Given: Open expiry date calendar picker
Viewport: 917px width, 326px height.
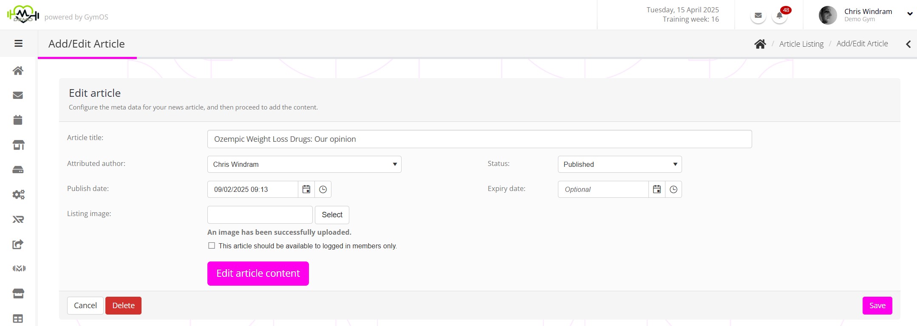Looking at the screenshot, I should [x=657, y=189].
